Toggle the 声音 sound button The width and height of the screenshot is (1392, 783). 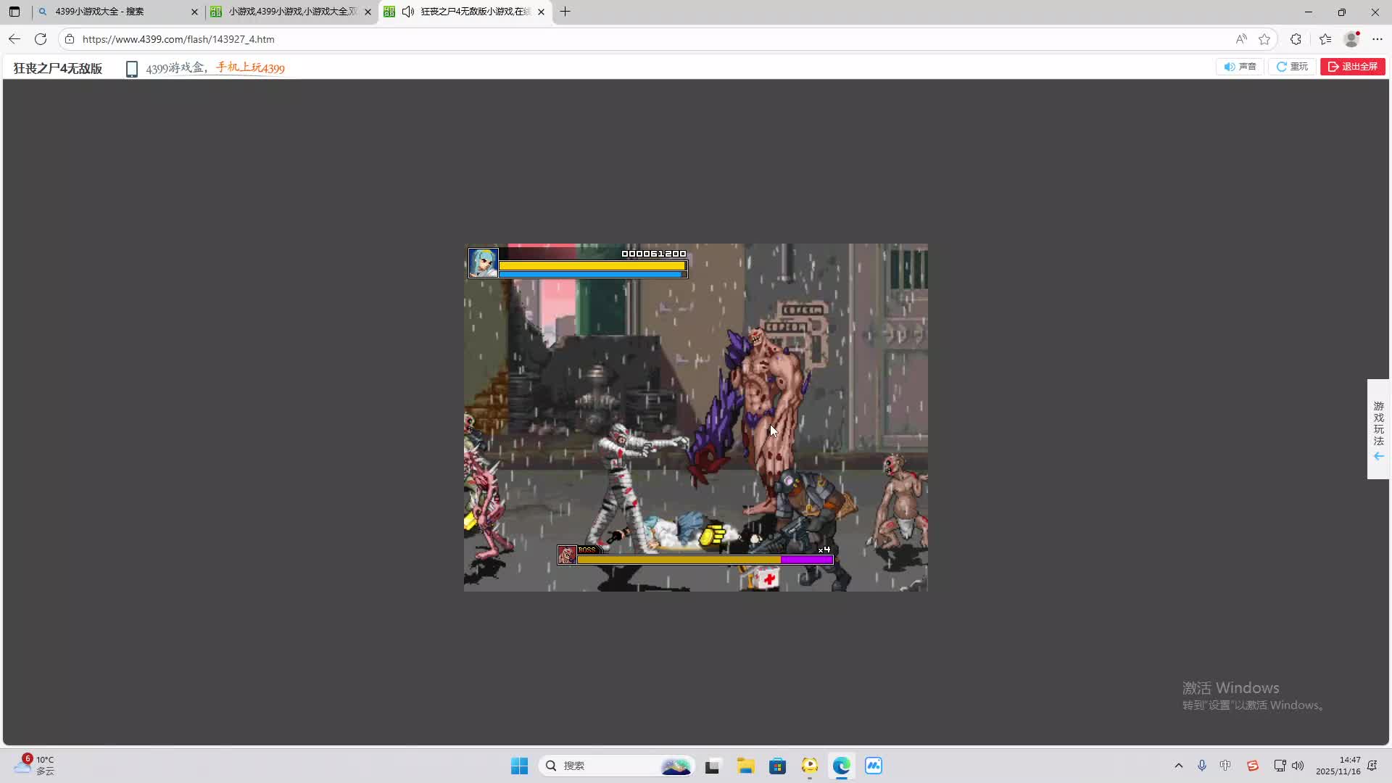tap(1240, 67)
